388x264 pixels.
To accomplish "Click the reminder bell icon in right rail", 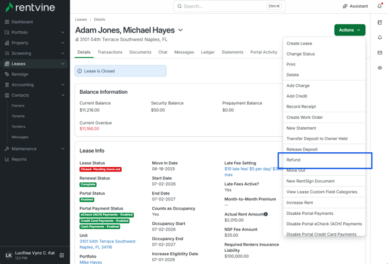I will click(x=380, y=38).
